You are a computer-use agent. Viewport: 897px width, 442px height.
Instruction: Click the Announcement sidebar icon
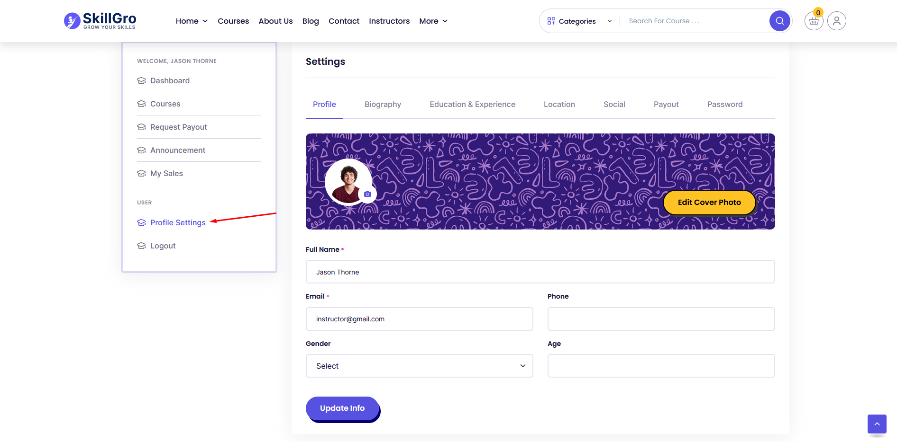(x=141, y=150)
